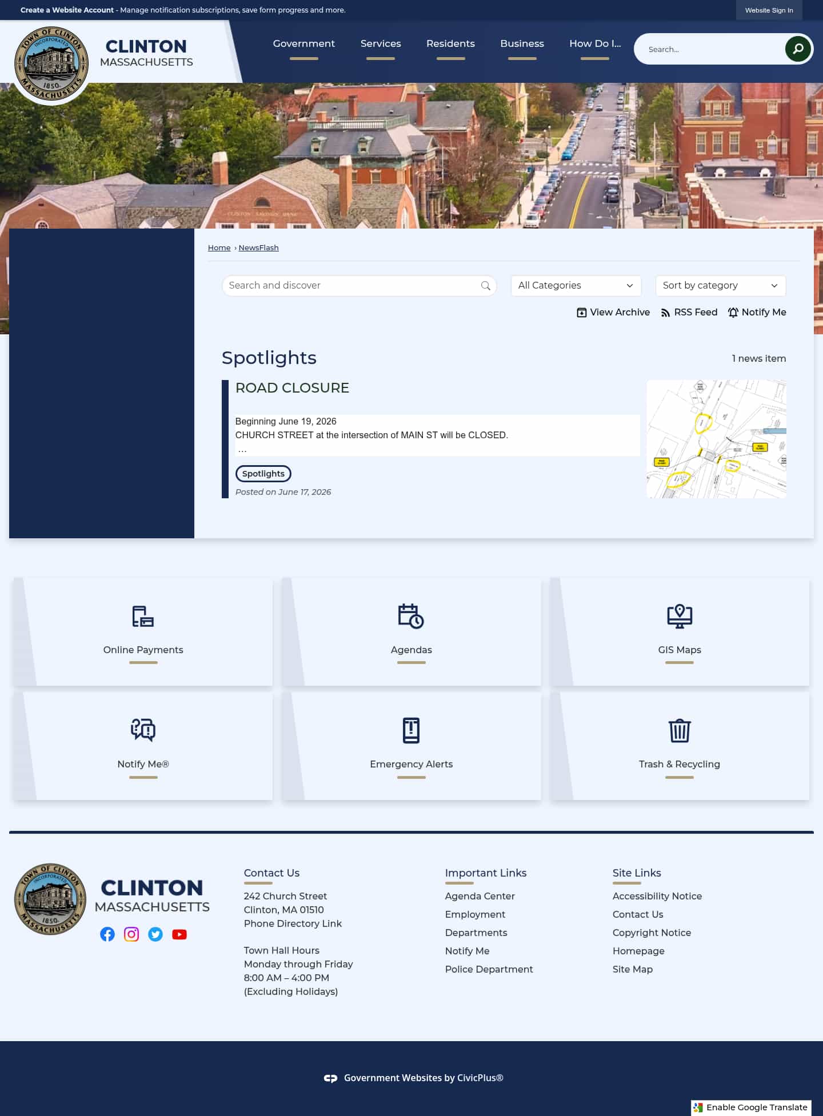Click 'Posted on June 17, 2026' text

pos(283,492)
